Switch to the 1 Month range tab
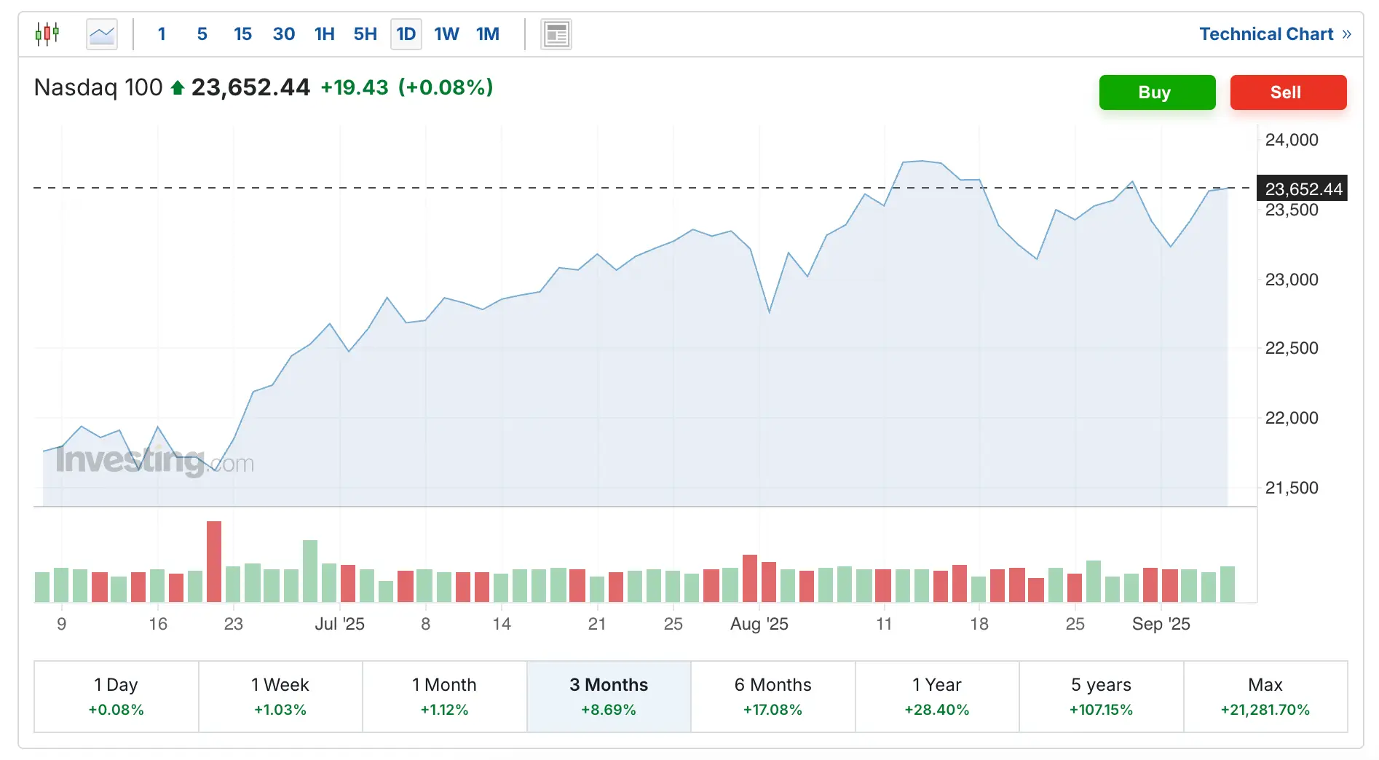The image size is (1379, 760). pyautogui.click(x=444, y=697)
